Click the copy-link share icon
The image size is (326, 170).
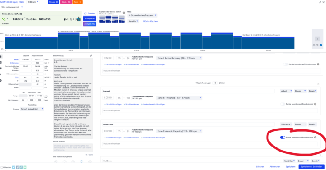click(x=21, y=167)
